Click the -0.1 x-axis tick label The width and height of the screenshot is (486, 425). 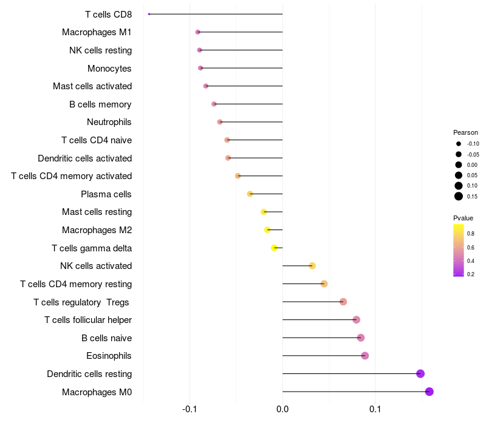190,409
